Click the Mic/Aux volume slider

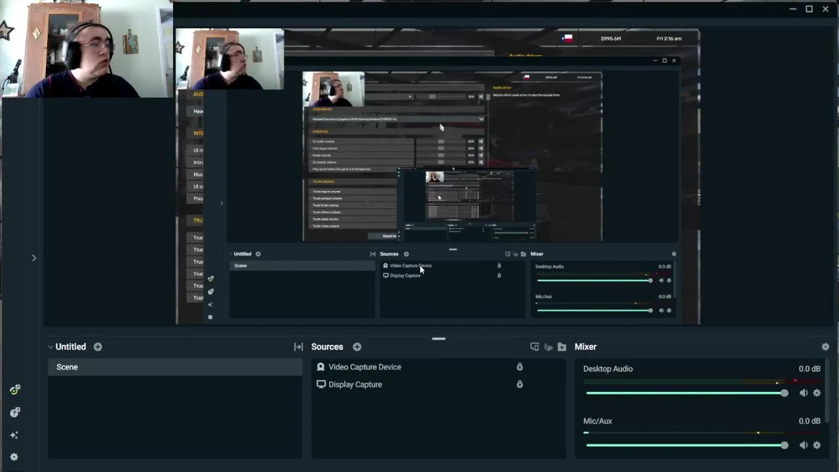pos(687,445)
